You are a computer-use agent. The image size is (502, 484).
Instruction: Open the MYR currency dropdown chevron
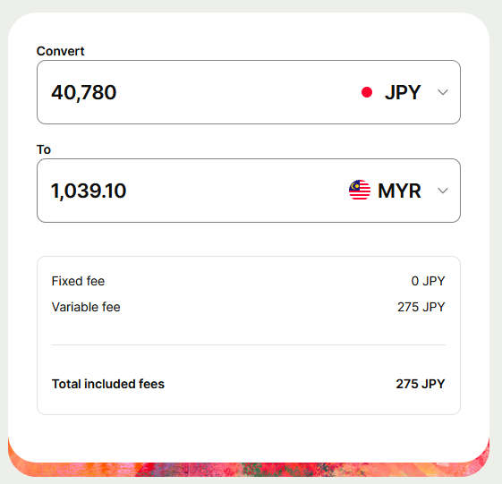coord(443,191)
